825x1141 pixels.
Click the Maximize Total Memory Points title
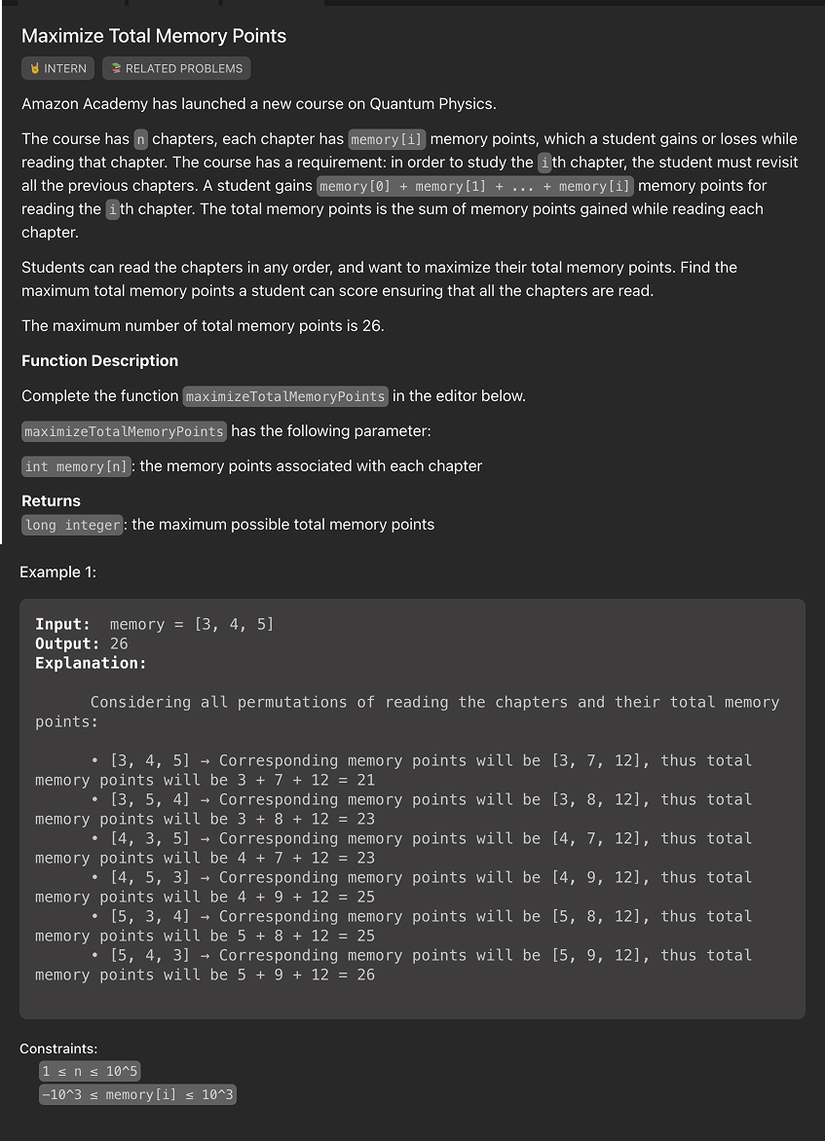[153, 36]
